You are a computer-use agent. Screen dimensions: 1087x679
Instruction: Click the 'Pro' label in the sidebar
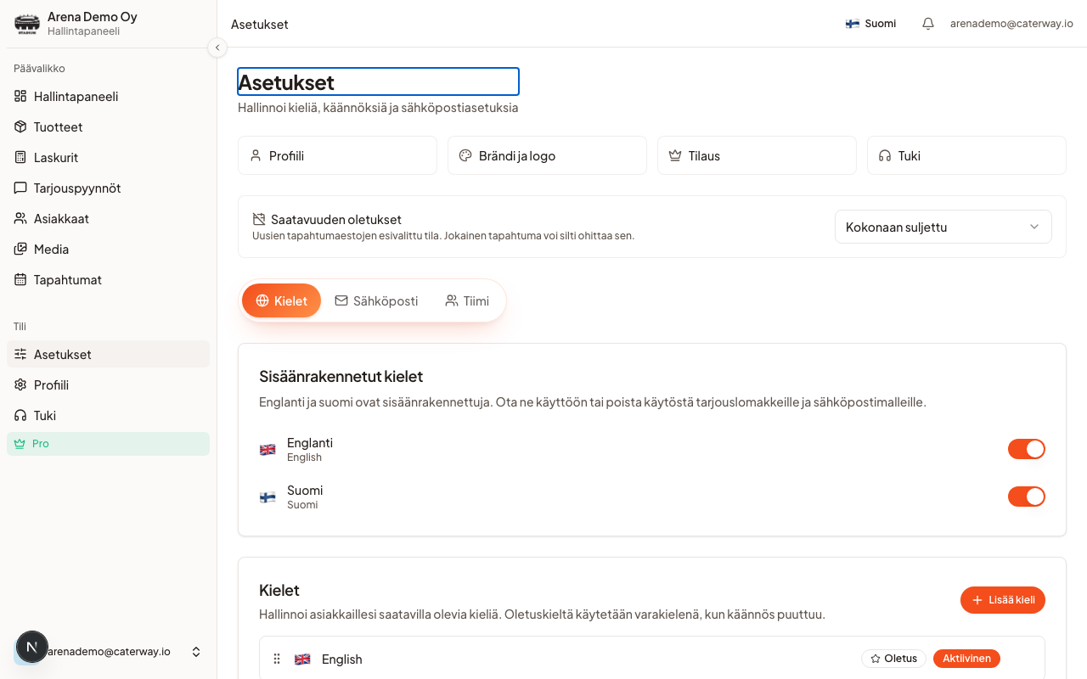point(41,444)
